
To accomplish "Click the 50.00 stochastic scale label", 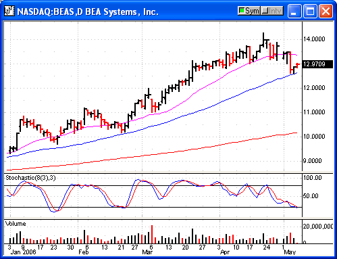I will tap(311, 196).
